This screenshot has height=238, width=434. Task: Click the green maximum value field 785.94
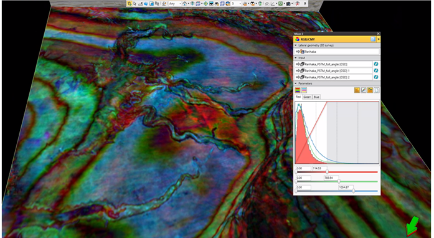point(331,178)
